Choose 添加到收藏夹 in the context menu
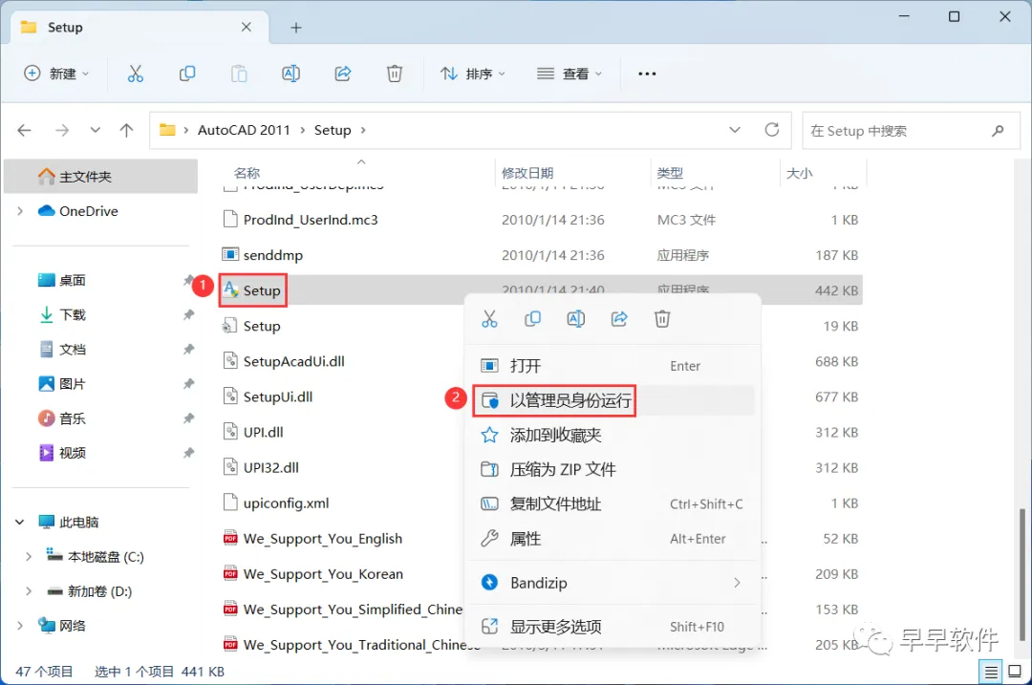The height and width of the screenshot is (685, 1032). coord(613,435)
